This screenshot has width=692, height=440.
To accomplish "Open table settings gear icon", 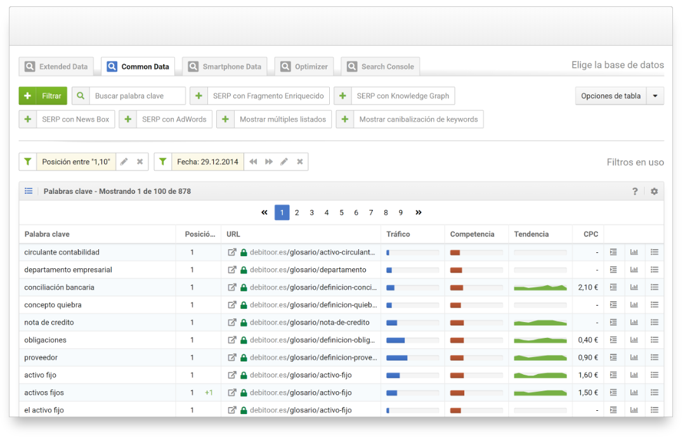I will tap(654, 191).
